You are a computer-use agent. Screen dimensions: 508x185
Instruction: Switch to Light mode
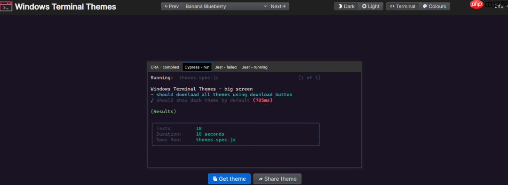pyautogui.click(x=371, y=6)
